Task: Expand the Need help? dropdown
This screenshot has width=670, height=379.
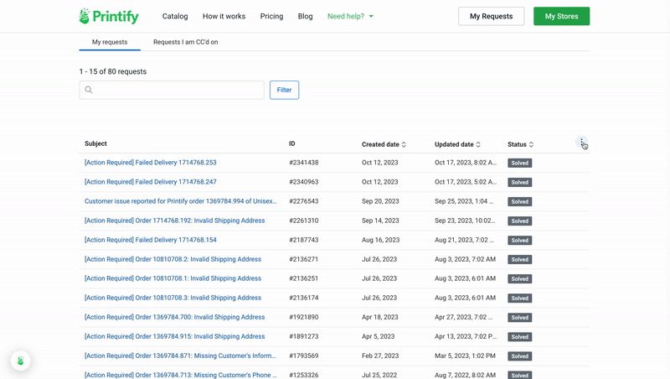Action: [x=350, y=16]
